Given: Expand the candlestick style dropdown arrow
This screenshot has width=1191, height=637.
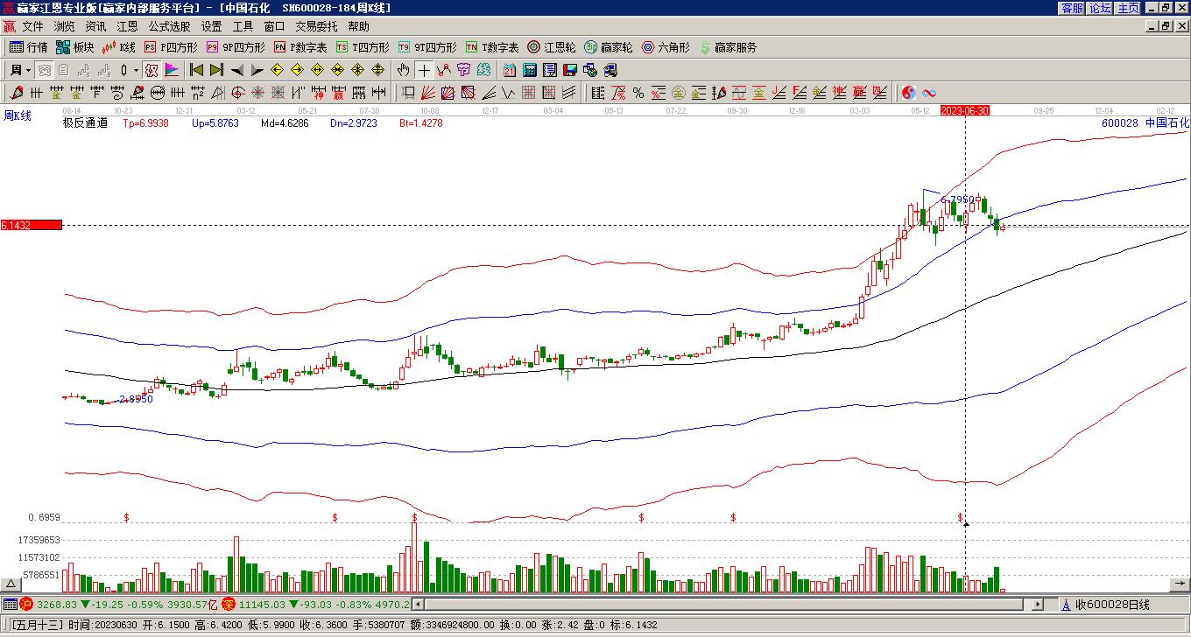Looking at the screenshot, I should point(136,70).
